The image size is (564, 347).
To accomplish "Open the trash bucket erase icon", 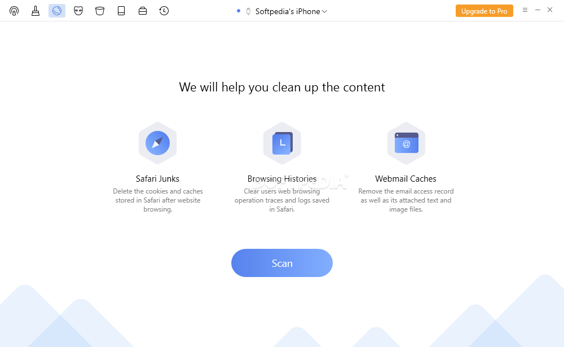I will tap(100, 11).
